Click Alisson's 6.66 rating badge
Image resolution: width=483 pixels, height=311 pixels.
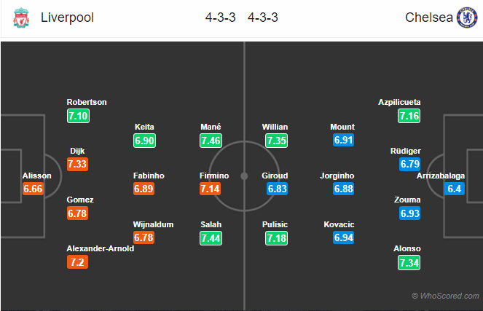coord(33,189)
